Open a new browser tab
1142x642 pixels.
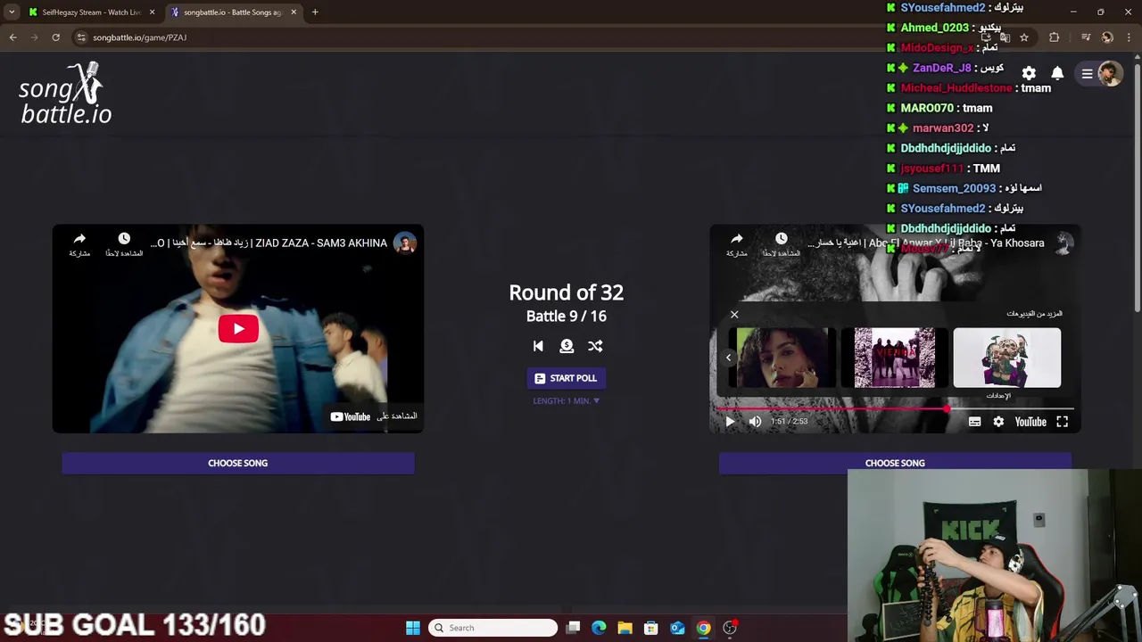315,12
